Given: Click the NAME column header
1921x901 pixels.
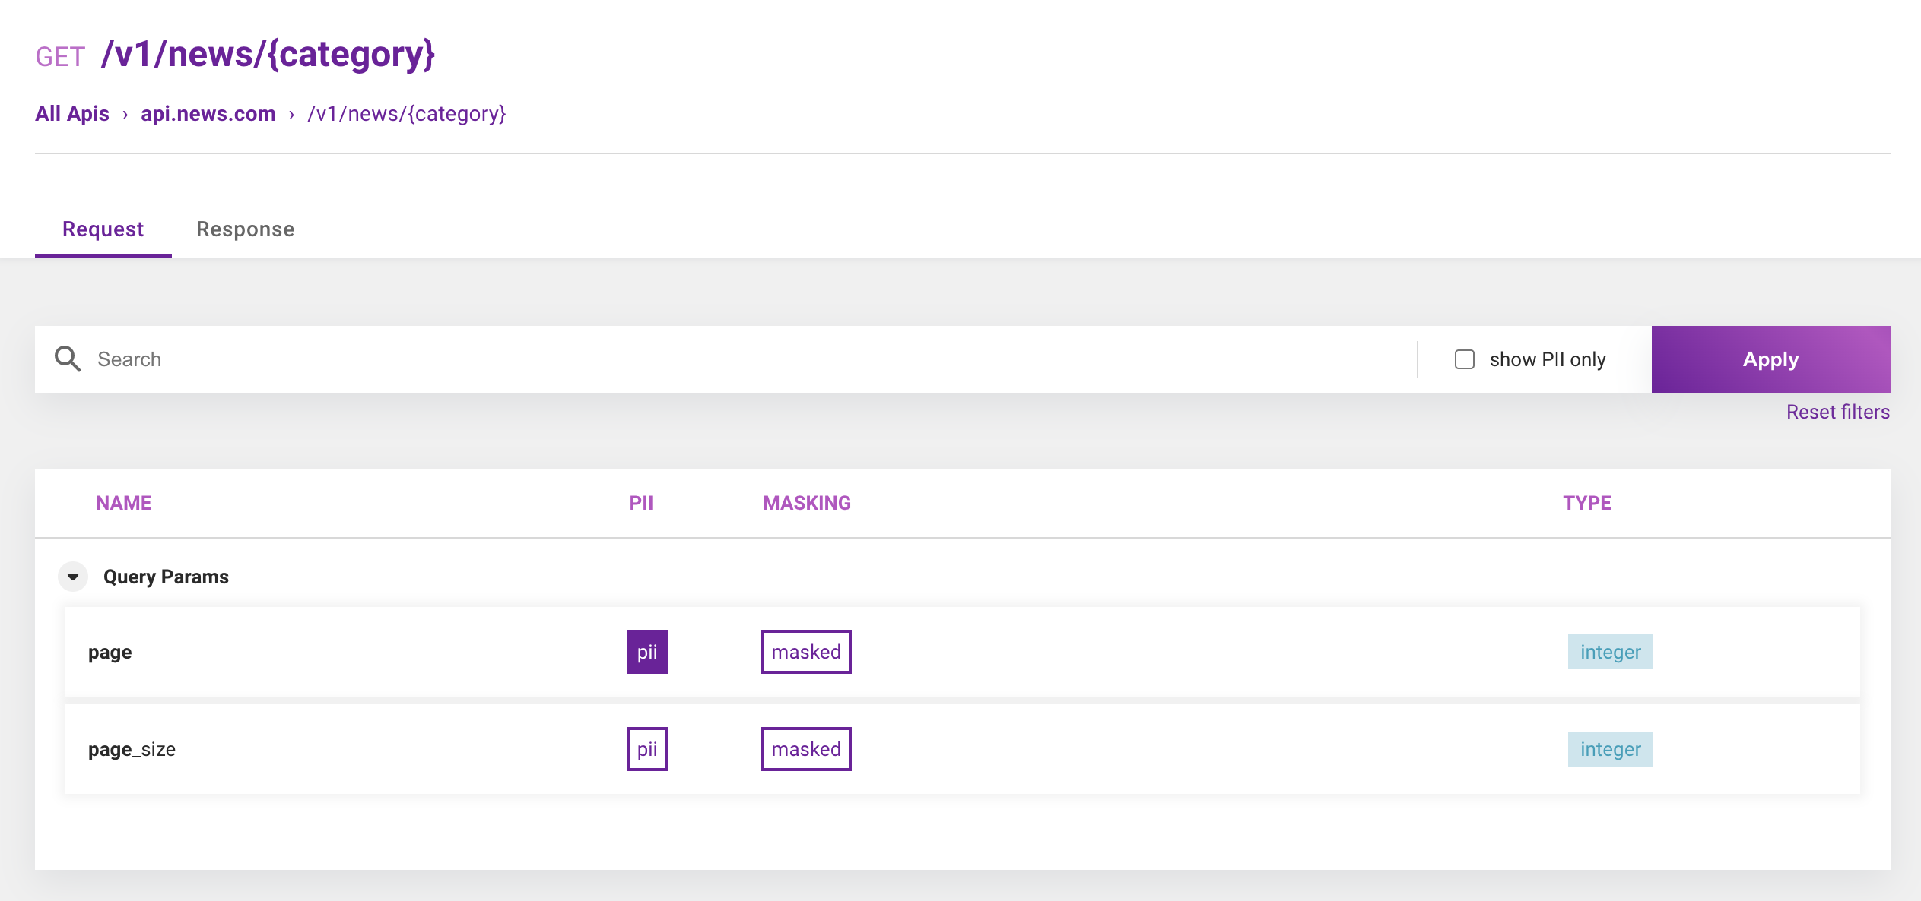Looking at the screenshot, I should pyautogui.click(x=123, y=502).
